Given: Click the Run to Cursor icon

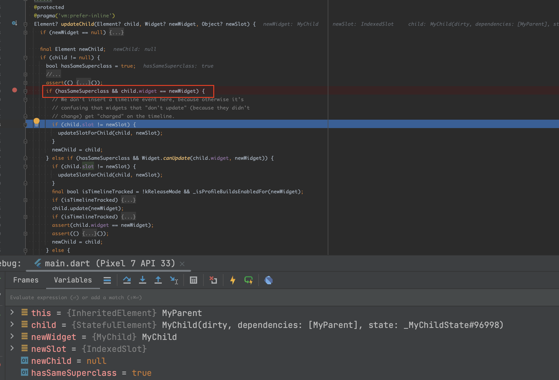Looking at the screenshot, I should point(174,280).
